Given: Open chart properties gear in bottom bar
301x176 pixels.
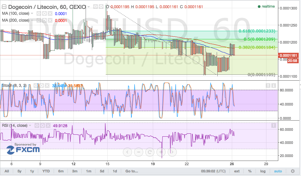Looking at the screenshot, I should click(x=292, y=171).
